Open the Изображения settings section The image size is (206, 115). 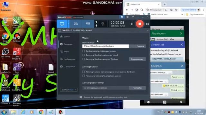click(x=68, y=59)
